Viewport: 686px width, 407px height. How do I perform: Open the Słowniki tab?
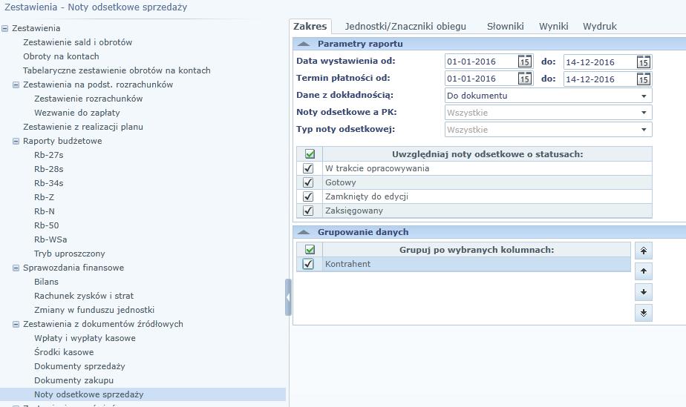pos(506,26)
